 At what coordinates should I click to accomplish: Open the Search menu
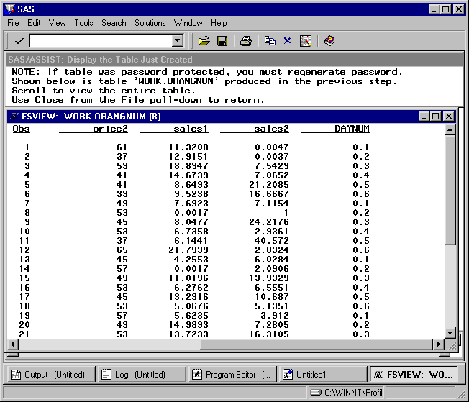[114, 23]
